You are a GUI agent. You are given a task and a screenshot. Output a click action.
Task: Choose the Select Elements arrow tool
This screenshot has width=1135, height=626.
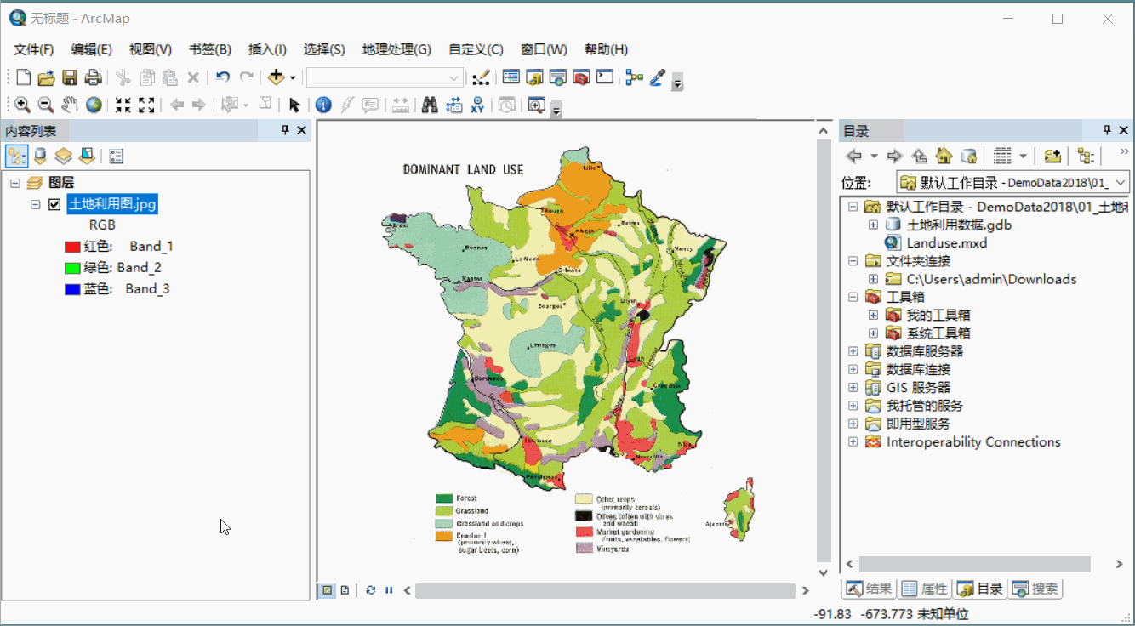294,105
